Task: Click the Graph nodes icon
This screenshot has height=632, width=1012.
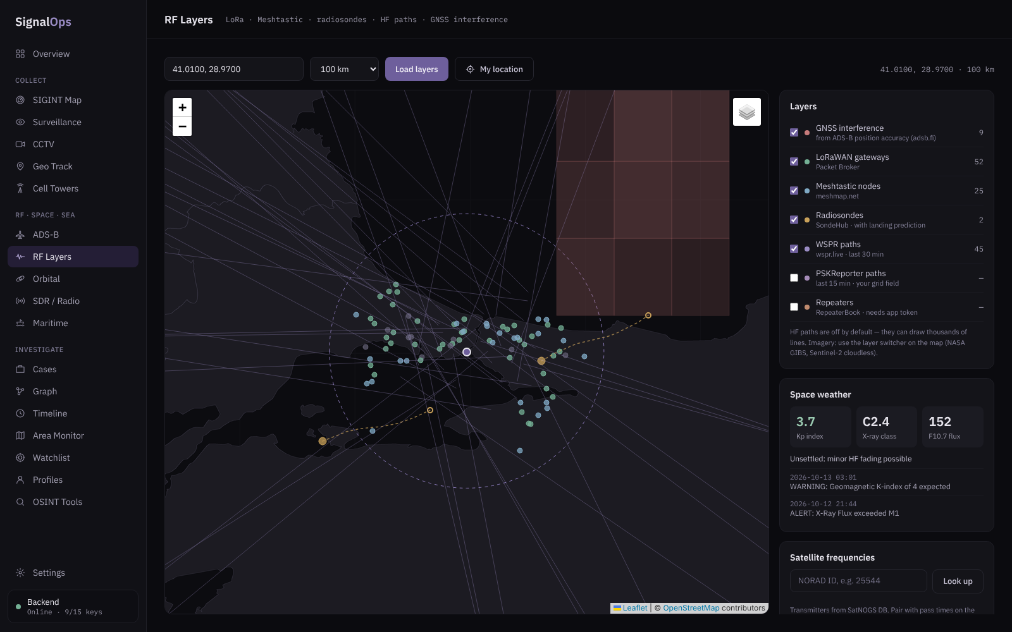Action: 20,391
